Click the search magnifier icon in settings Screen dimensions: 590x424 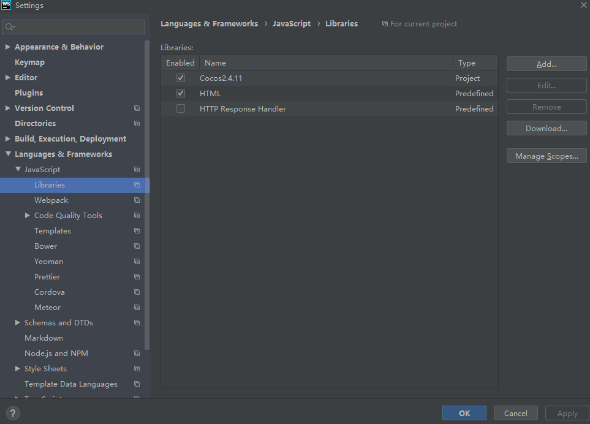pos(9,27)
